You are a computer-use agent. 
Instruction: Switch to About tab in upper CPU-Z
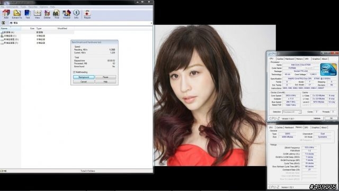[x=324, y=59]
